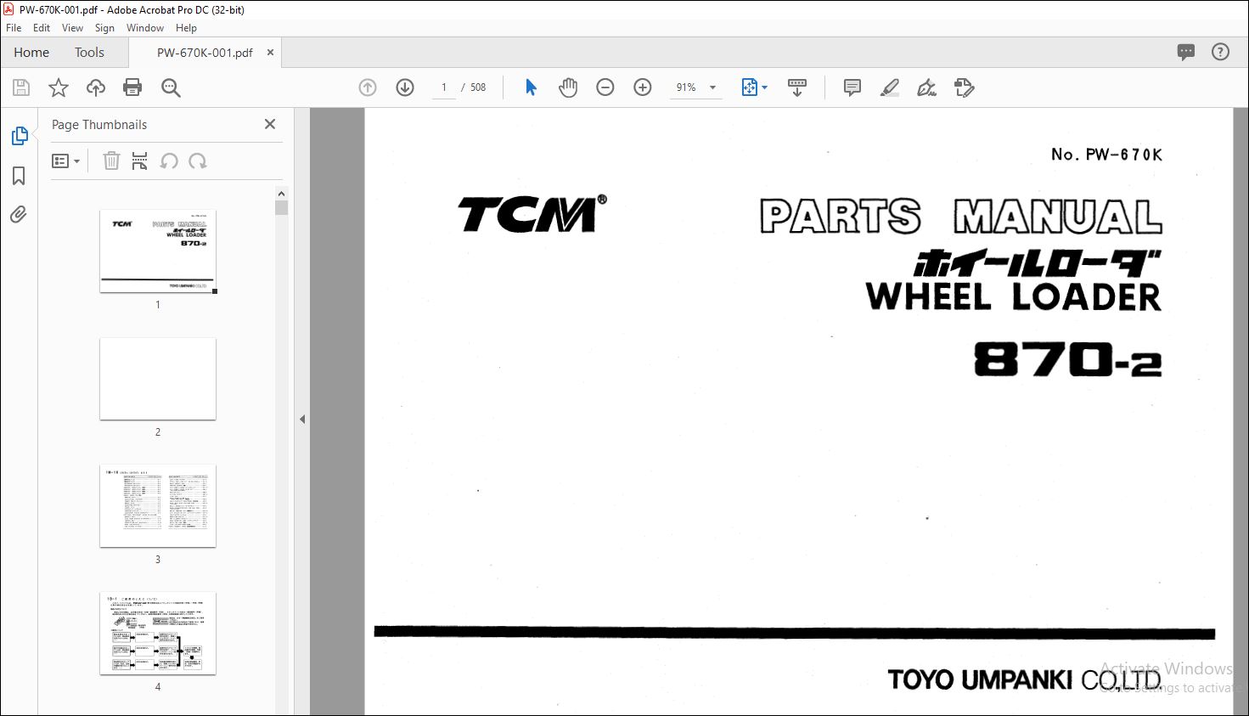The height and width of the screenshot is (716, 1249).
Task: Print the document via printer icon
Action: coord(132,87)
